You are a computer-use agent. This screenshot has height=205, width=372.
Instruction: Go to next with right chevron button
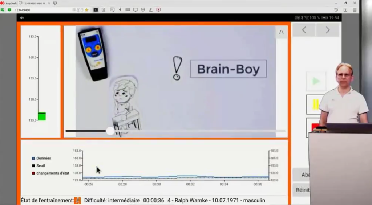(328, 30)
